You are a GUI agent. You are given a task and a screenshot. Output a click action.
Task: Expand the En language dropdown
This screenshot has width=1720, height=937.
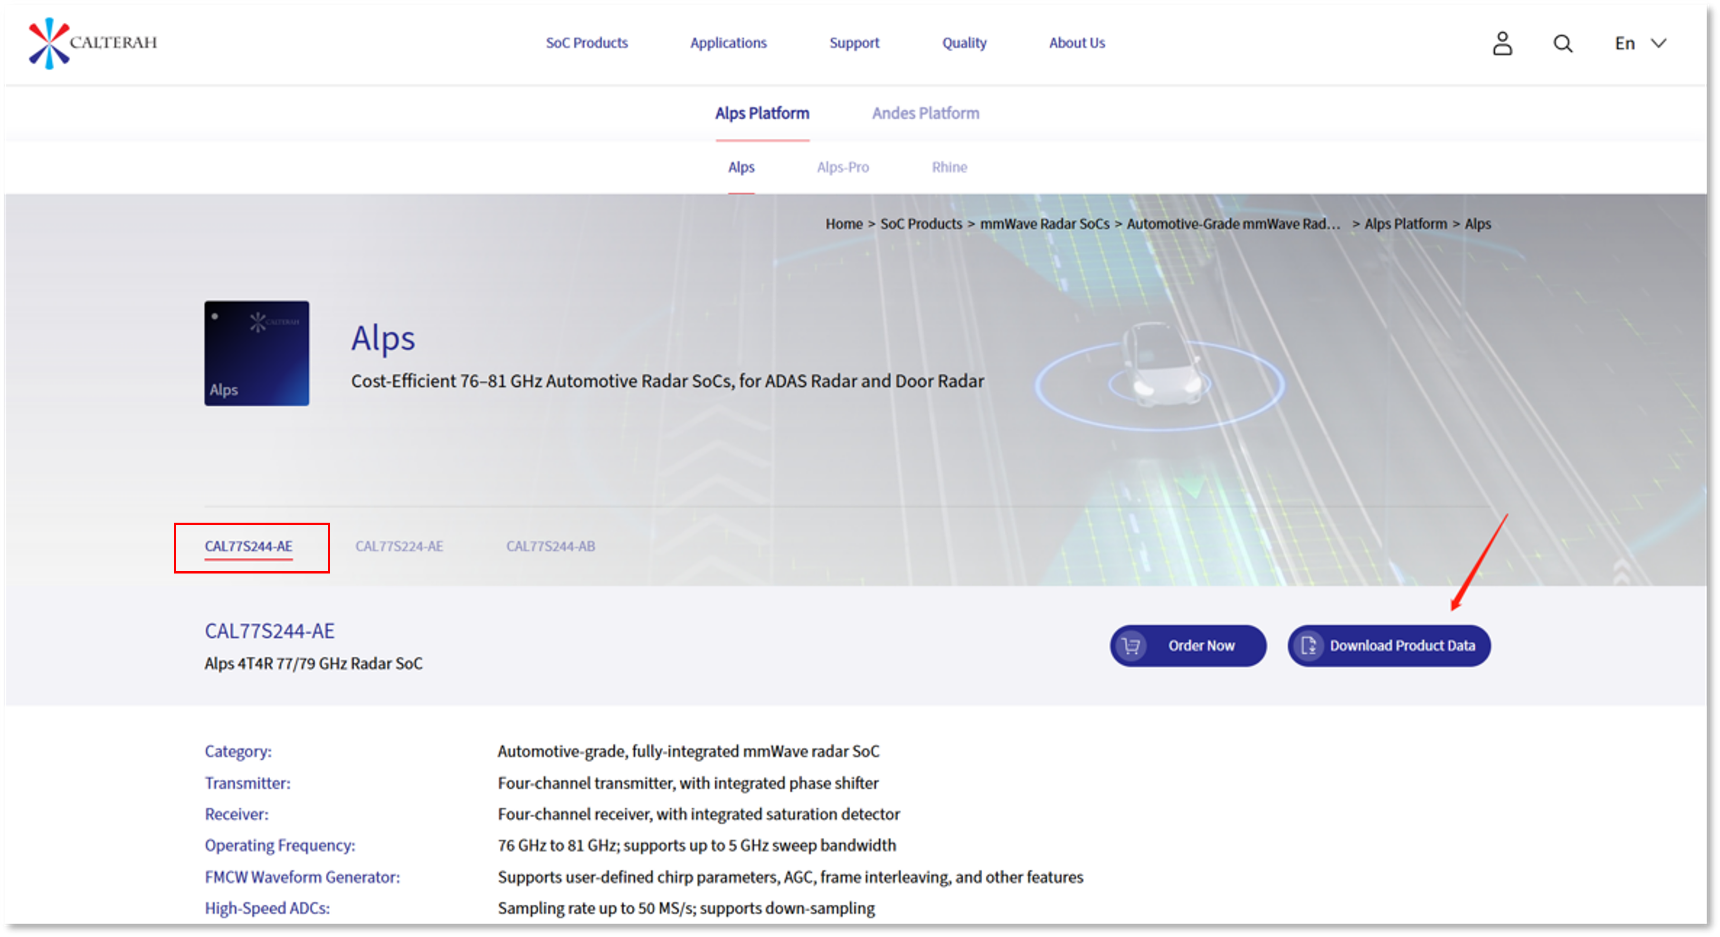coord(1640,43)
